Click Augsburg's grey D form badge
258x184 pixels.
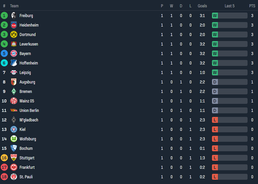[x=215, y=82]
